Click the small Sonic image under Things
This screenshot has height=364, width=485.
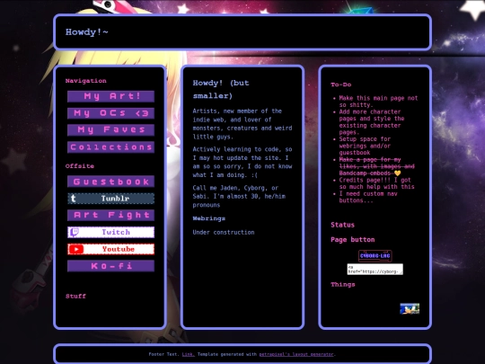pyautogui.click(x=410, y=308)
